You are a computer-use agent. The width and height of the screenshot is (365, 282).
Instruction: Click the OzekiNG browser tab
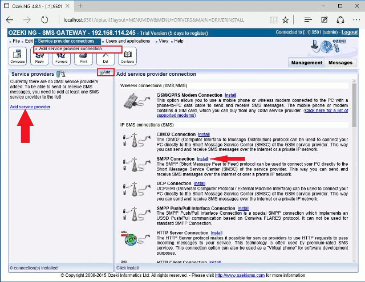tap(37, 6)
